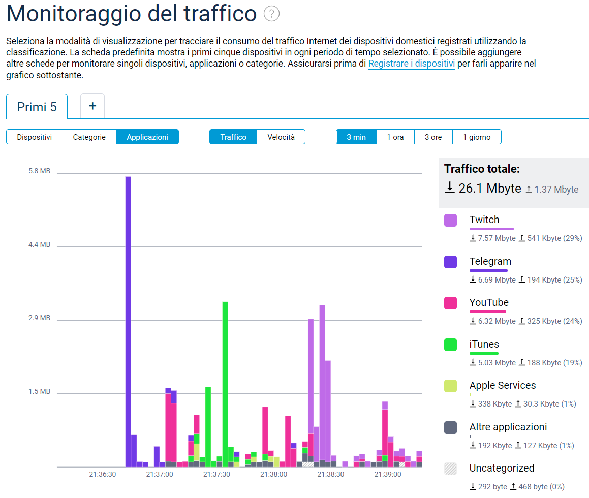
Task: Select the 1 ora time range
Action: (x=395, y=137)
